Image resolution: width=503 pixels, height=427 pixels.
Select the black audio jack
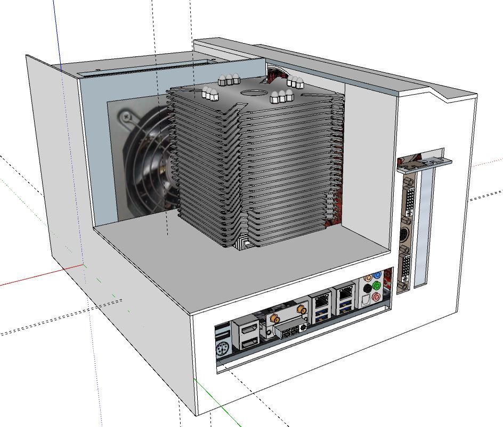pyautogui.click(x=368, y=289)
